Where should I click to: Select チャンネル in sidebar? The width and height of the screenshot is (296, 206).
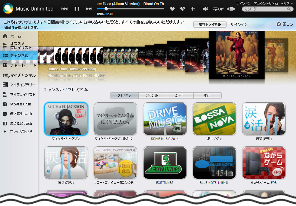19,55
